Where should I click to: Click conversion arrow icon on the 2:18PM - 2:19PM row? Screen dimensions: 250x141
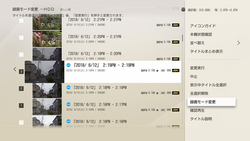click(157, 93)
